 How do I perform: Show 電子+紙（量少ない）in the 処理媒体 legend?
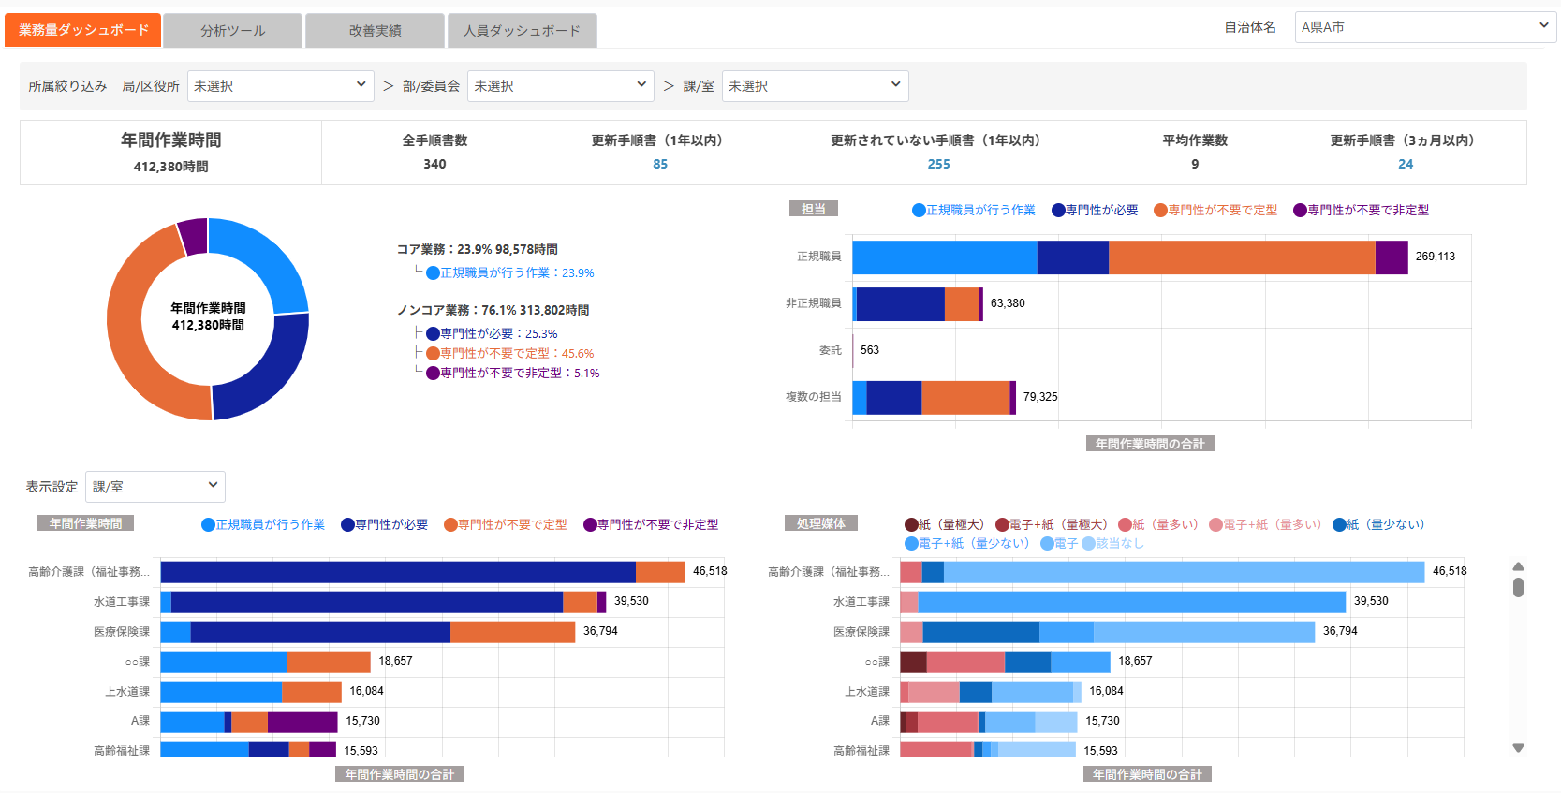(x=967, y=543)
